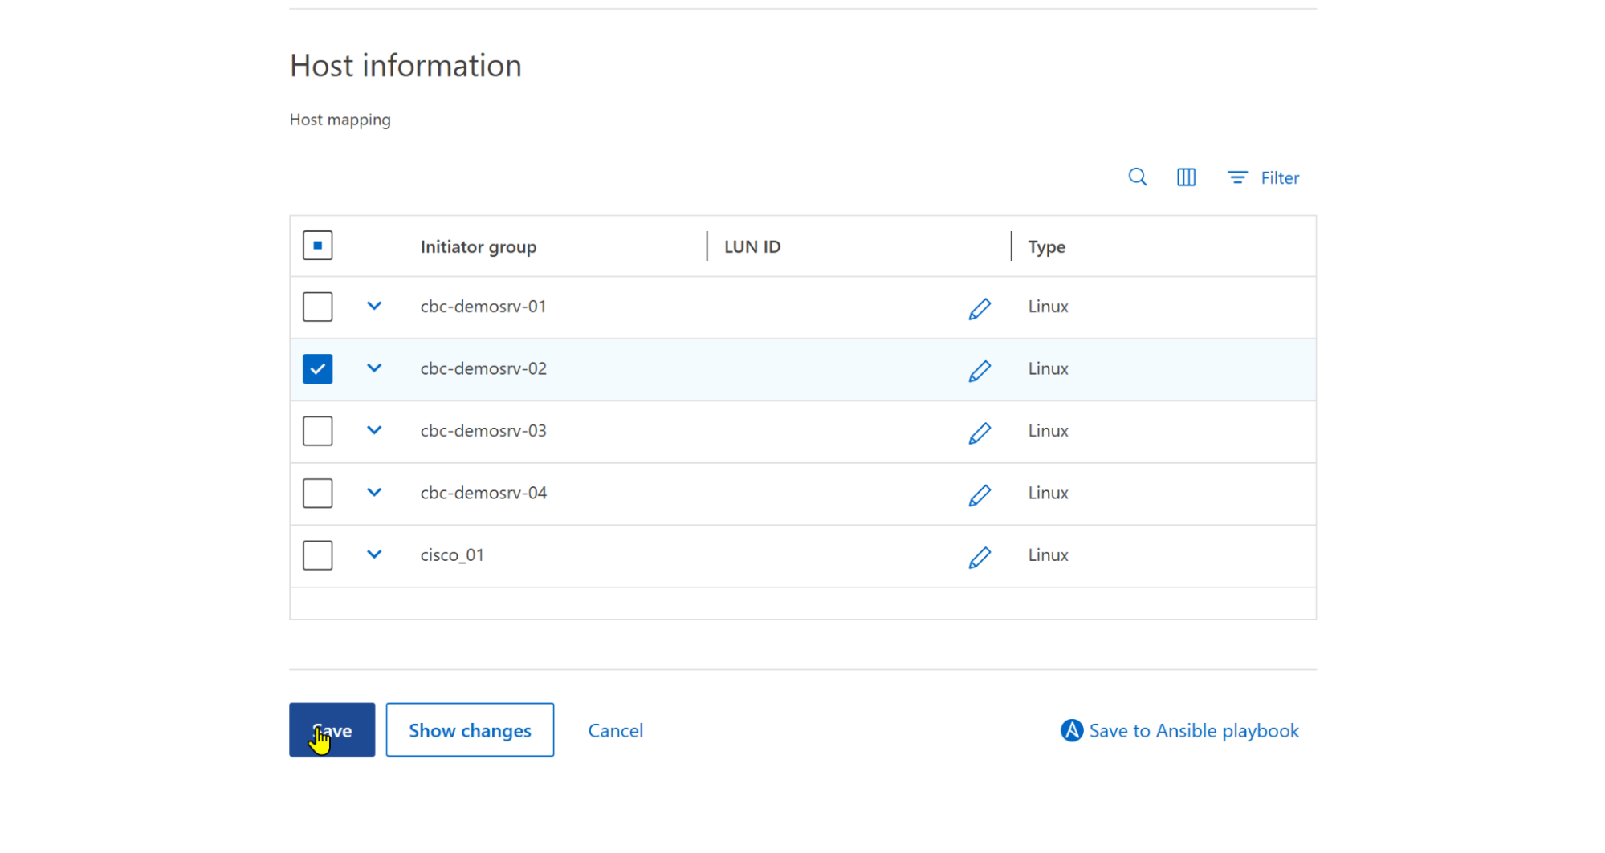Edit LUN ID for cbc-demosrv-01
Image resolution: width=1605 pixels, height=853 pixels.
point(979,308)
